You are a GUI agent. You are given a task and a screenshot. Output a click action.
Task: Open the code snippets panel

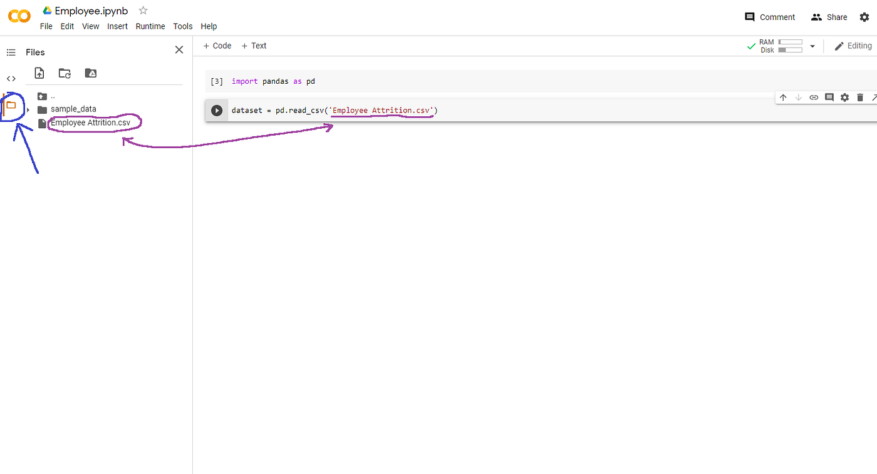click(x=11, y=78)
